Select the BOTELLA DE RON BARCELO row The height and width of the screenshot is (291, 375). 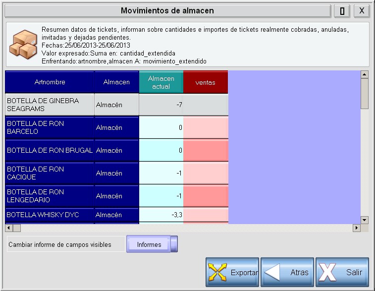pos(50,127)
